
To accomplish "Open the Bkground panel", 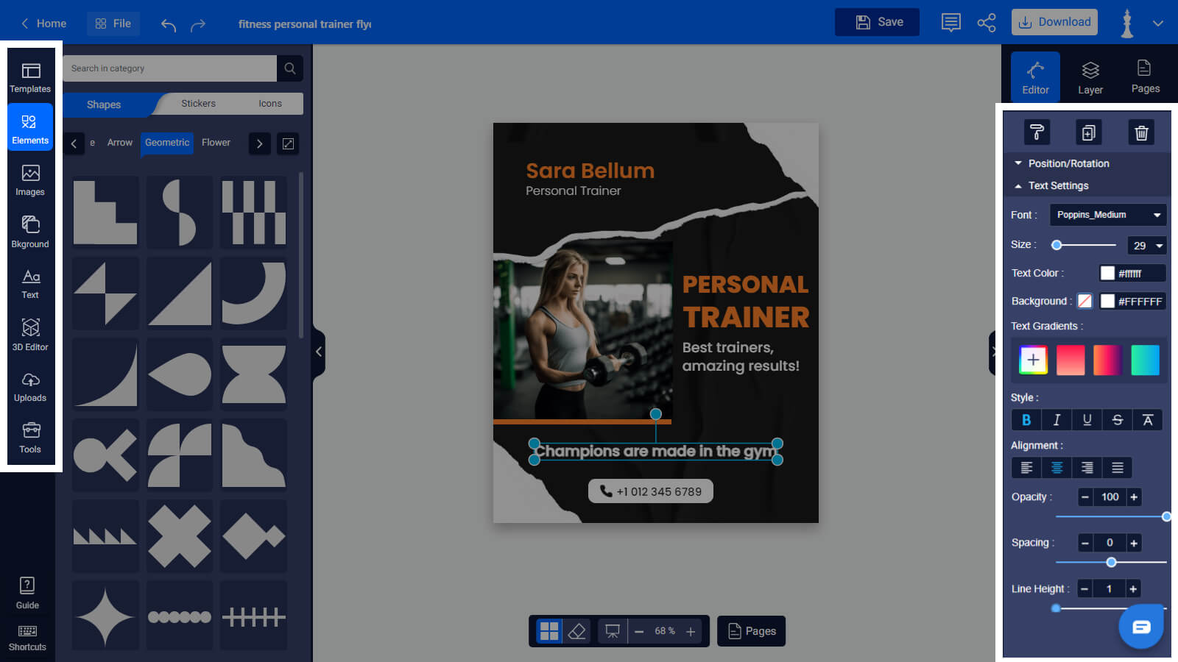I will pos(29,231).
